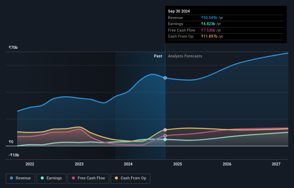The image size is (294, 188).
Task: Click the 2027 x-axis label
Action: click(276, 164)
